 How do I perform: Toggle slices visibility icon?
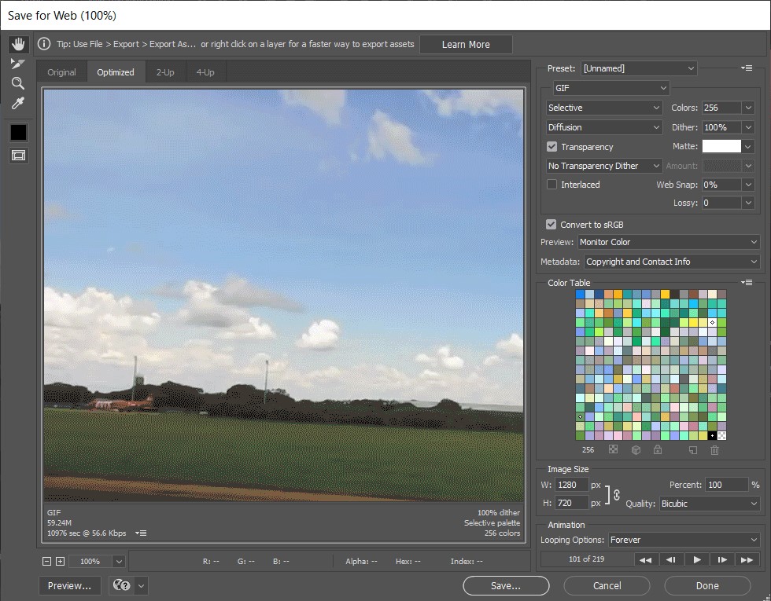coord(18,156)
